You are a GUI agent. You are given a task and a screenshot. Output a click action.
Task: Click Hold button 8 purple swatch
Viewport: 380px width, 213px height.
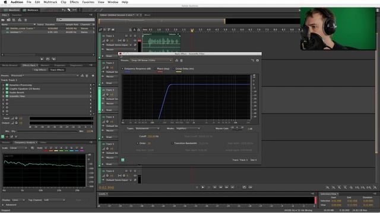click(x=82, y=149)
